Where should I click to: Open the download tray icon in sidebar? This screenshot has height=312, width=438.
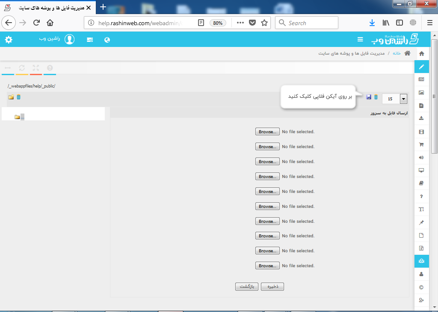point(421,118)
